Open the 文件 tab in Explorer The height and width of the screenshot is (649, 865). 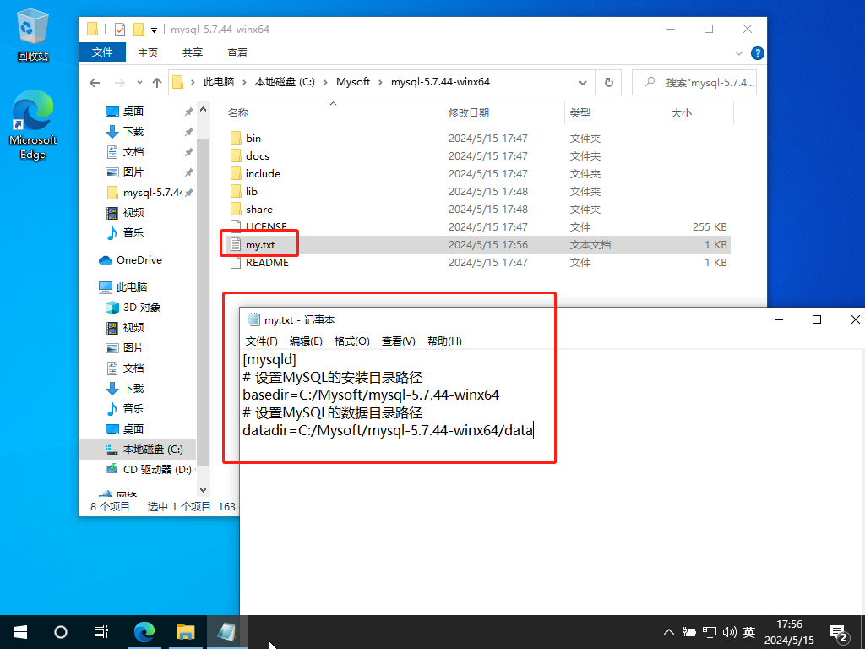click(102, 52)
